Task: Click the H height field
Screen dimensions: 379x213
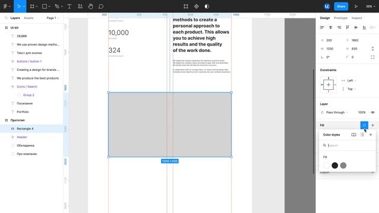Action: point(356,49)
